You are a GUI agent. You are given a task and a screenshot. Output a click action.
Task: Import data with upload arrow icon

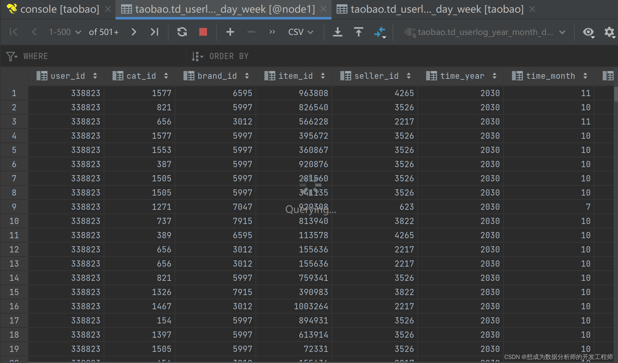point(358,32)
